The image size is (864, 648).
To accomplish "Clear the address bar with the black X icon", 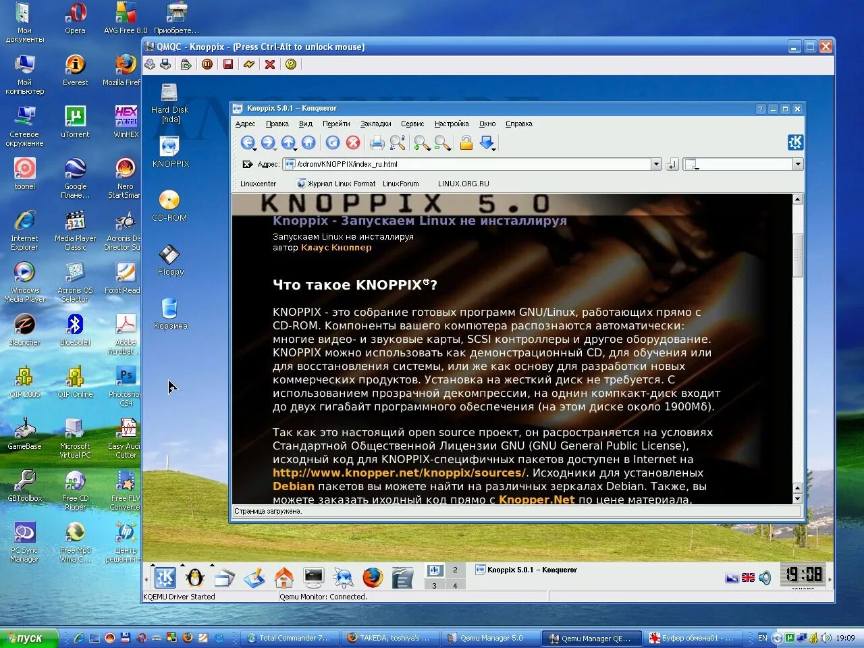I will (x=247, y=164).
